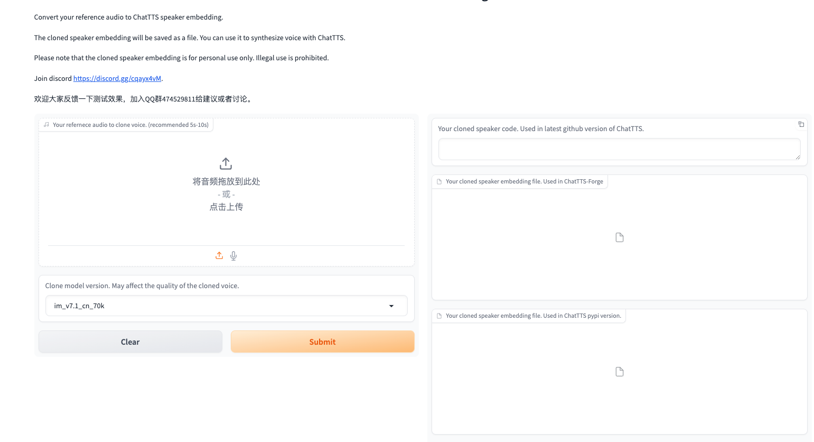Click the file icon beside the pypi version label
This screenshot has height=442, width=814.
tap(439, 316)
